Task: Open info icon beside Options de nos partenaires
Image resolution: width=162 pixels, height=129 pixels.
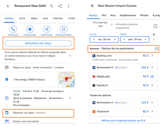Action: (x=156, y=49)
